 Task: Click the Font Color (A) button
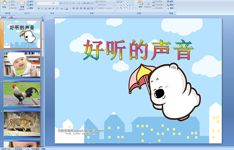(x=67, y=8)
